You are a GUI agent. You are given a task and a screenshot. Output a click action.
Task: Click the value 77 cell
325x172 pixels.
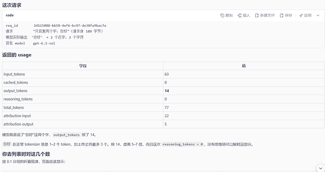coord(244,108)
